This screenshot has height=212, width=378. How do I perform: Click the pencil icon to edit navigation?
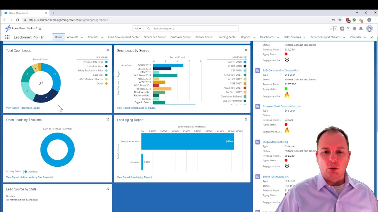(x=372, y=37)
